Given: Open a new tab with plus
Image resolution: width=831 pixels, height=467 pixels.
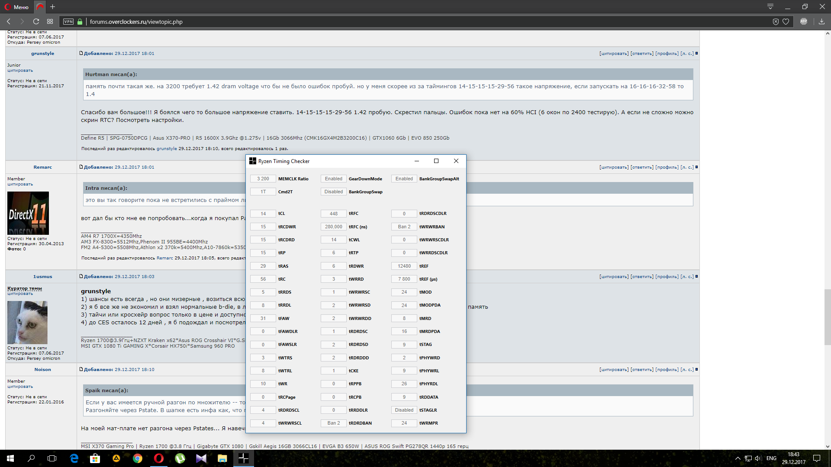Looking at the screenshot, I should (53, 7).
